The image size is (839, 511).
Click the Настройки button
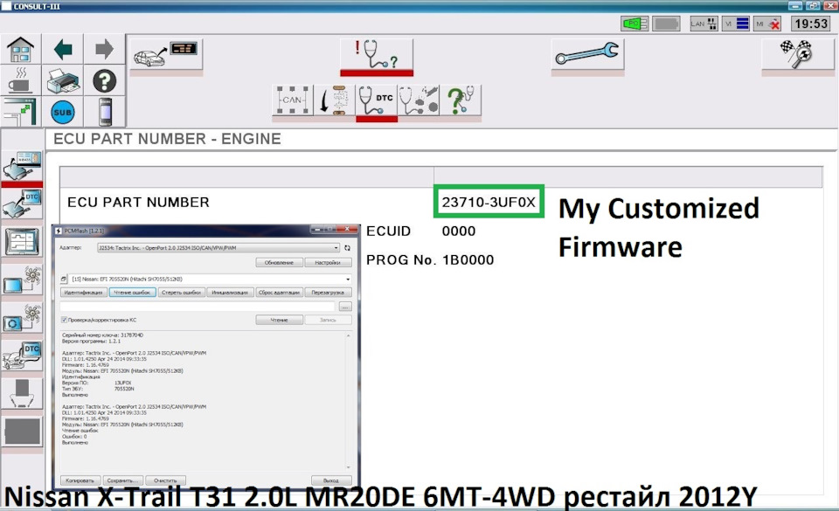coord(328,262)
